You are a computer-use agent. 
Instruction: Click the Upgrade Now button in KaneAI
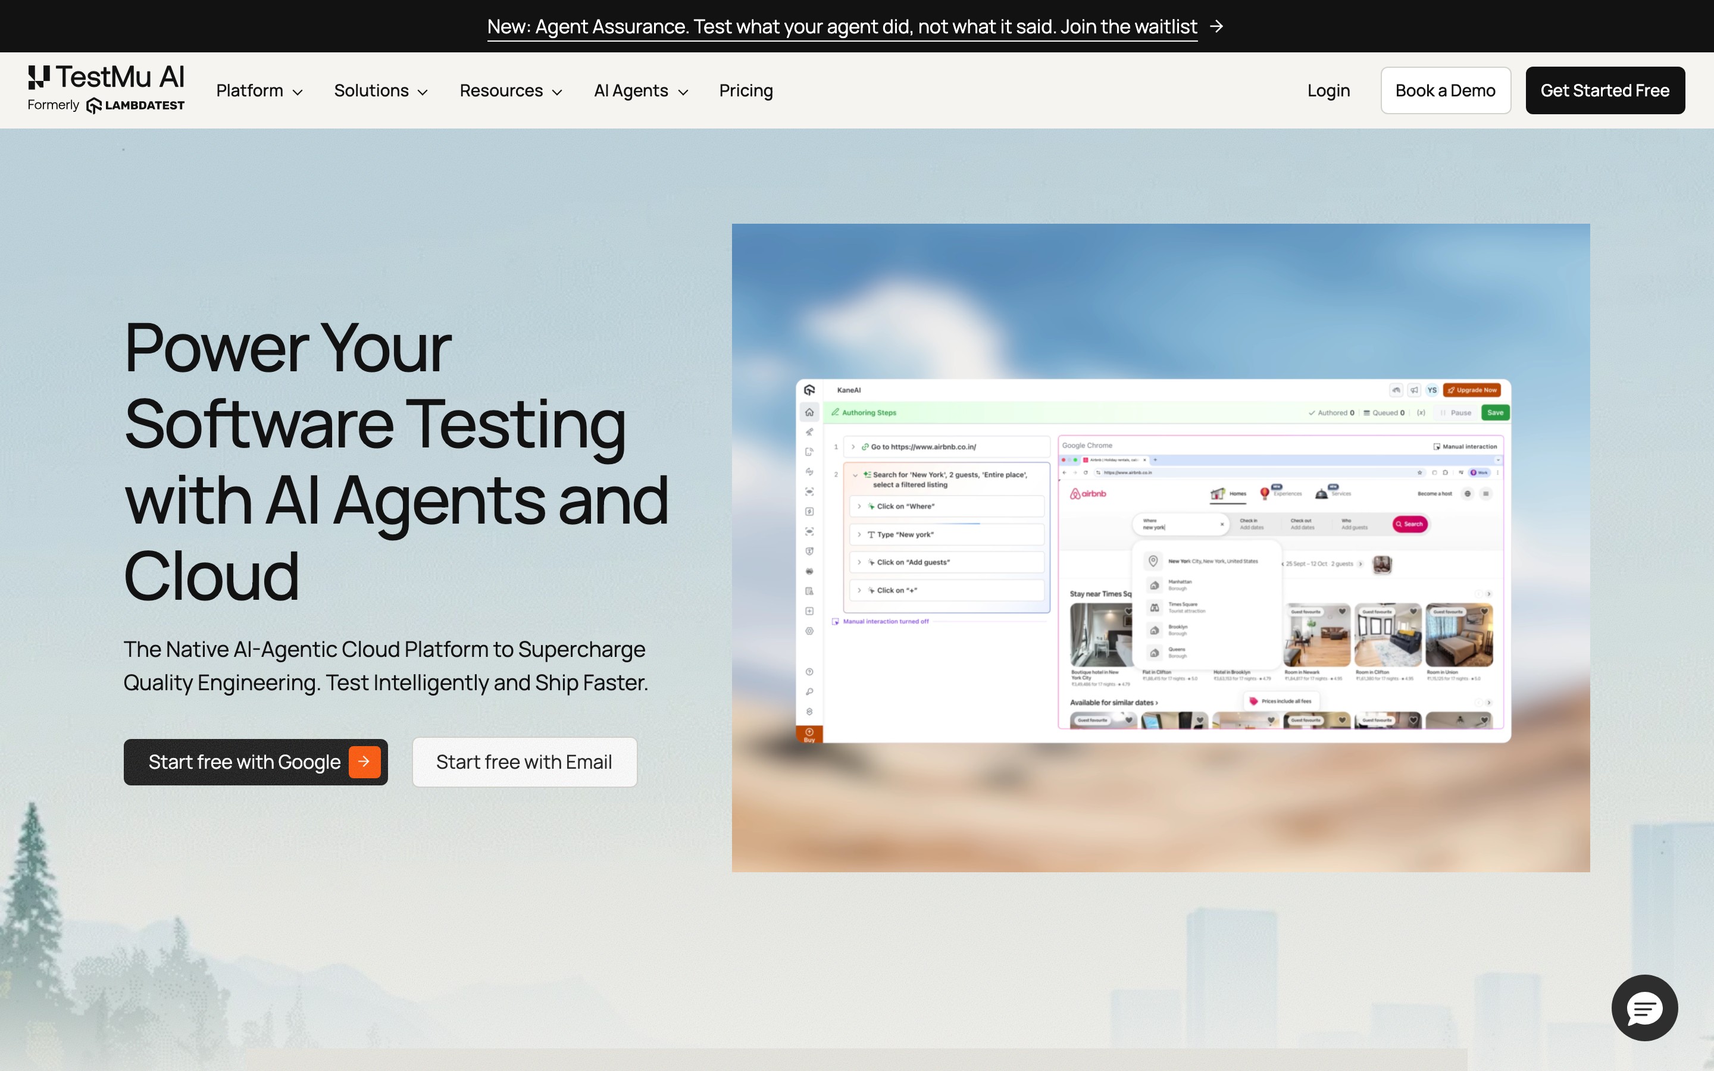point(1472,390)
